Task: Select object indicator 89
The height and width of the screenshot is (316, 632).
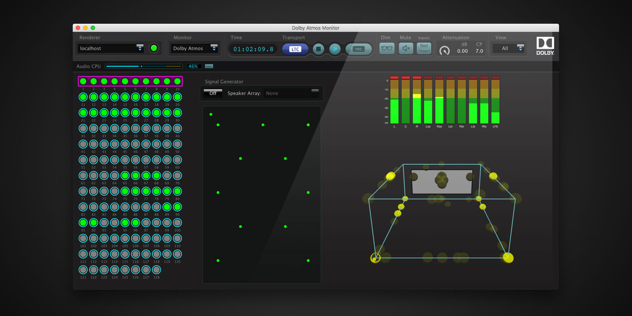Action: click(167, 207)
